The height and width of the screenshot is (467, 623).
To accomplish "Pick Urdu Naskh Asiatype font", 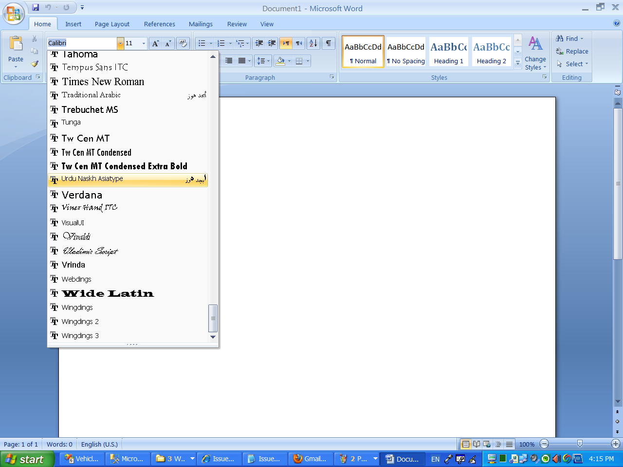I will (128, 180).
